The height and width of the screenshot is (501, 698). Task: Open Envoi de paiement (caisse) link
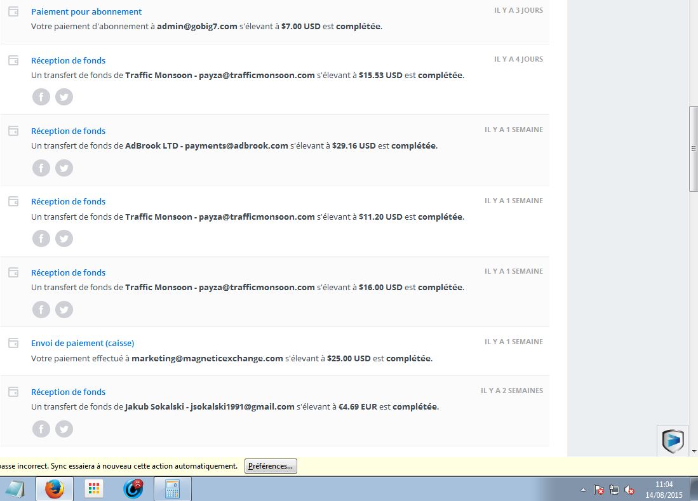[83, 343]
